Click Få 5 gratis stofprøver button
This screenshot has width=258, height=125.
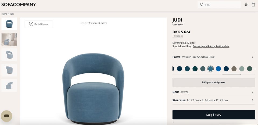coord(214,82)
